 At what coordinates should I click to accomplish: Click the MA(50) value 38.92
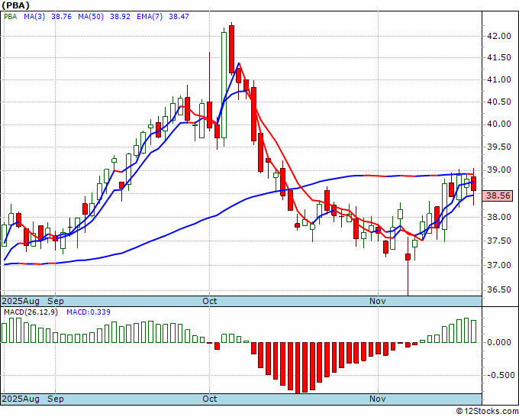click(x=120, y=17)
